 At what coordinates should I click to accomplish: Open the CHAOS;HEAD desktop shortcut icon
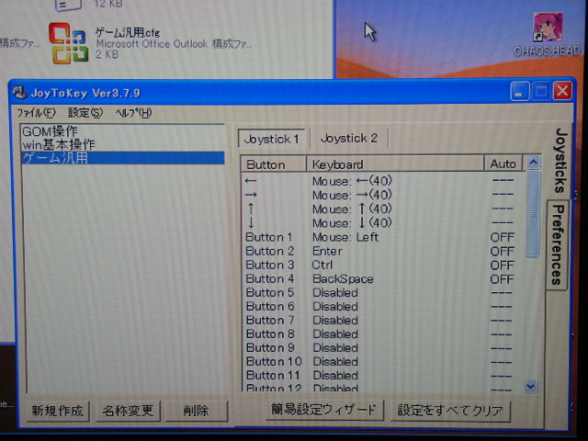coord(548,27)
